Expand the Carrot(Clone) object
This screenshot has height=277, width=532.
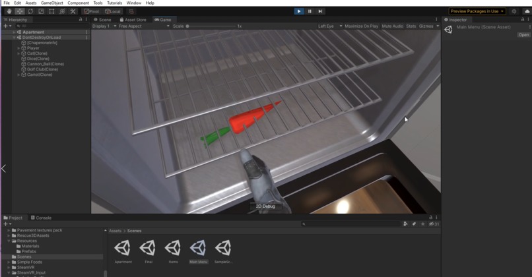[x=18, y=75]
